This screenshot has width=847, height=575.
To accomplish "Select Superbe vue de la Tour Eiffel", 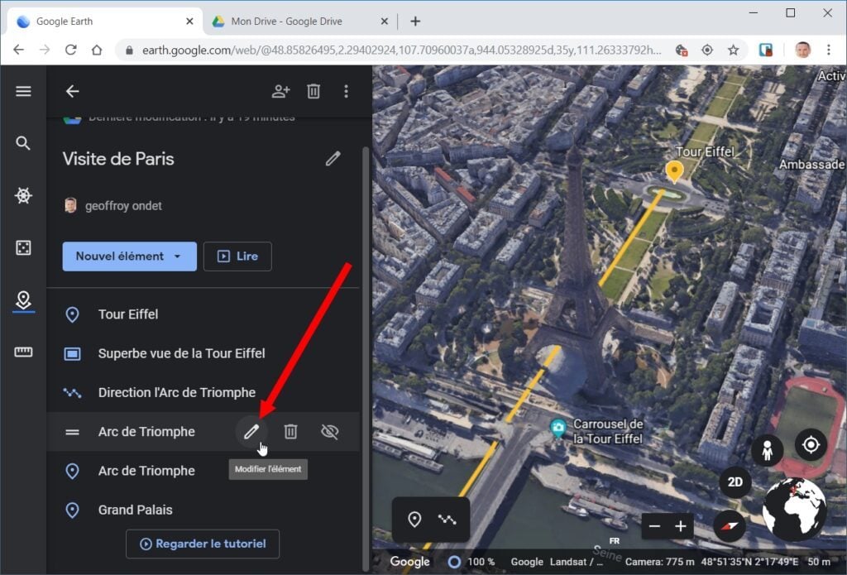I will pyautogui.click(x=203, y=353).
